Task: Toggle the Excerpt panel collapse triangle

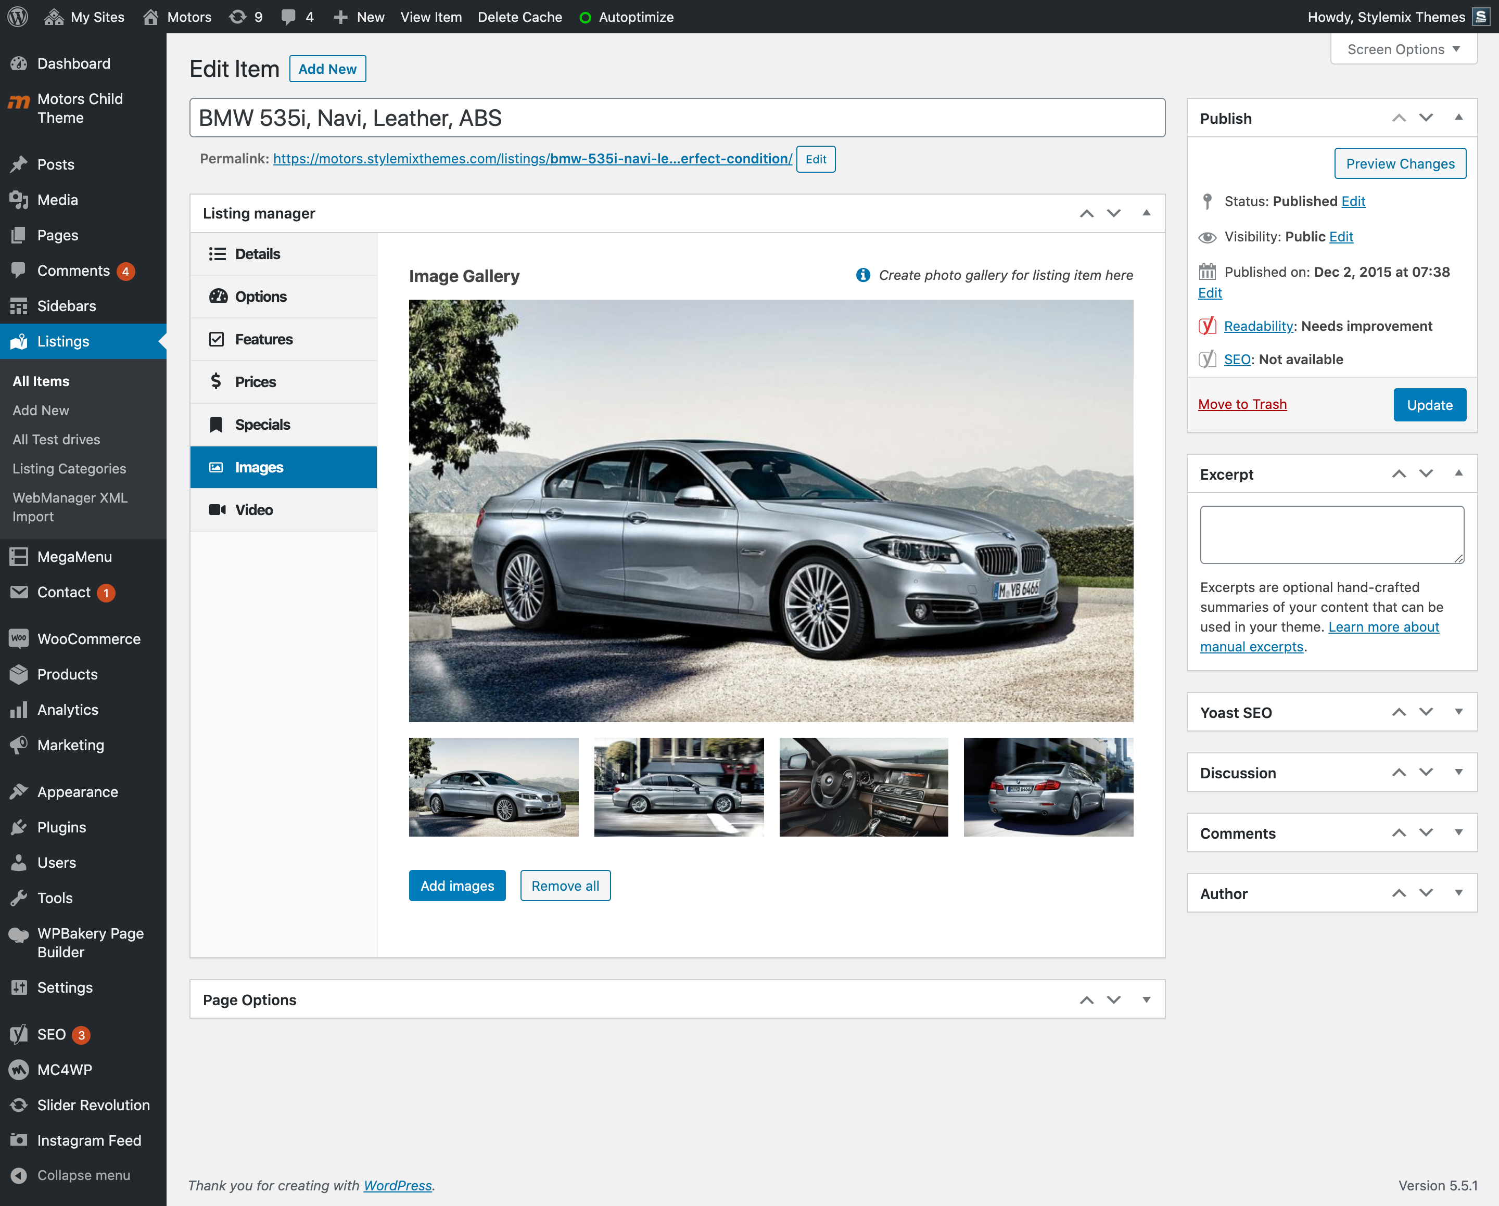Action: [x=1459, y=473]
